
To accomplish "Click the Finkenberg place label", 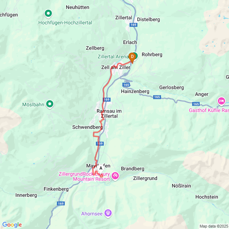I will coord(56,189).
